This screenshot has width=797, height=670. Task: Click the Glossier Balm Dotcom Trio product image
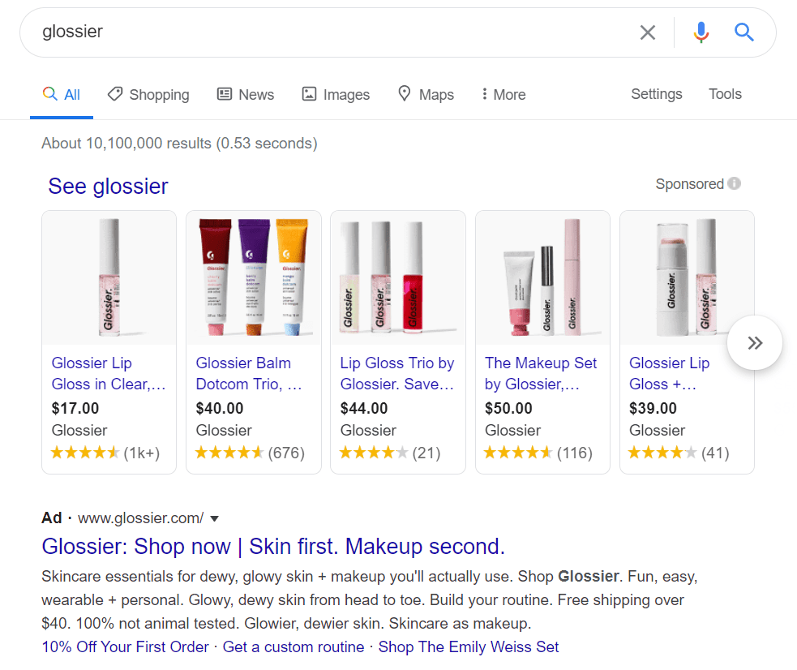pos(253,278)
